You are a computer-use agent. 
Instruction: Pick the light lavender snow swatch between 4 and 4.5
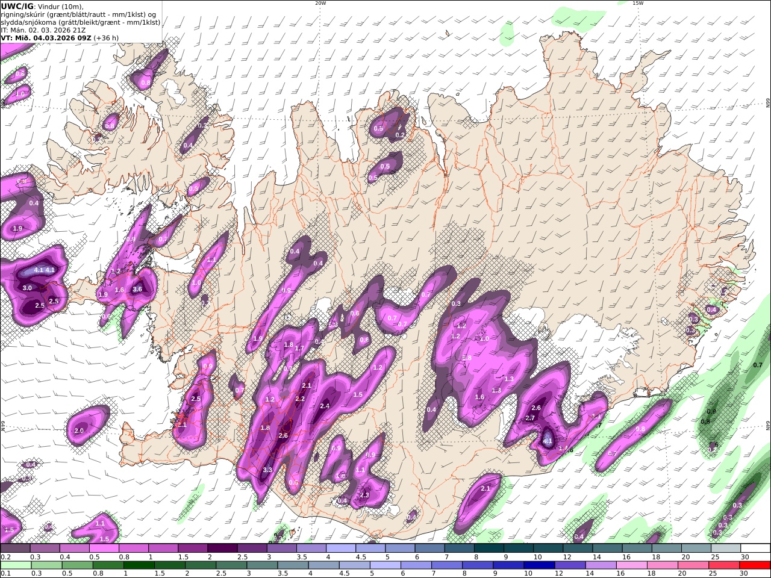coord(340,548)
